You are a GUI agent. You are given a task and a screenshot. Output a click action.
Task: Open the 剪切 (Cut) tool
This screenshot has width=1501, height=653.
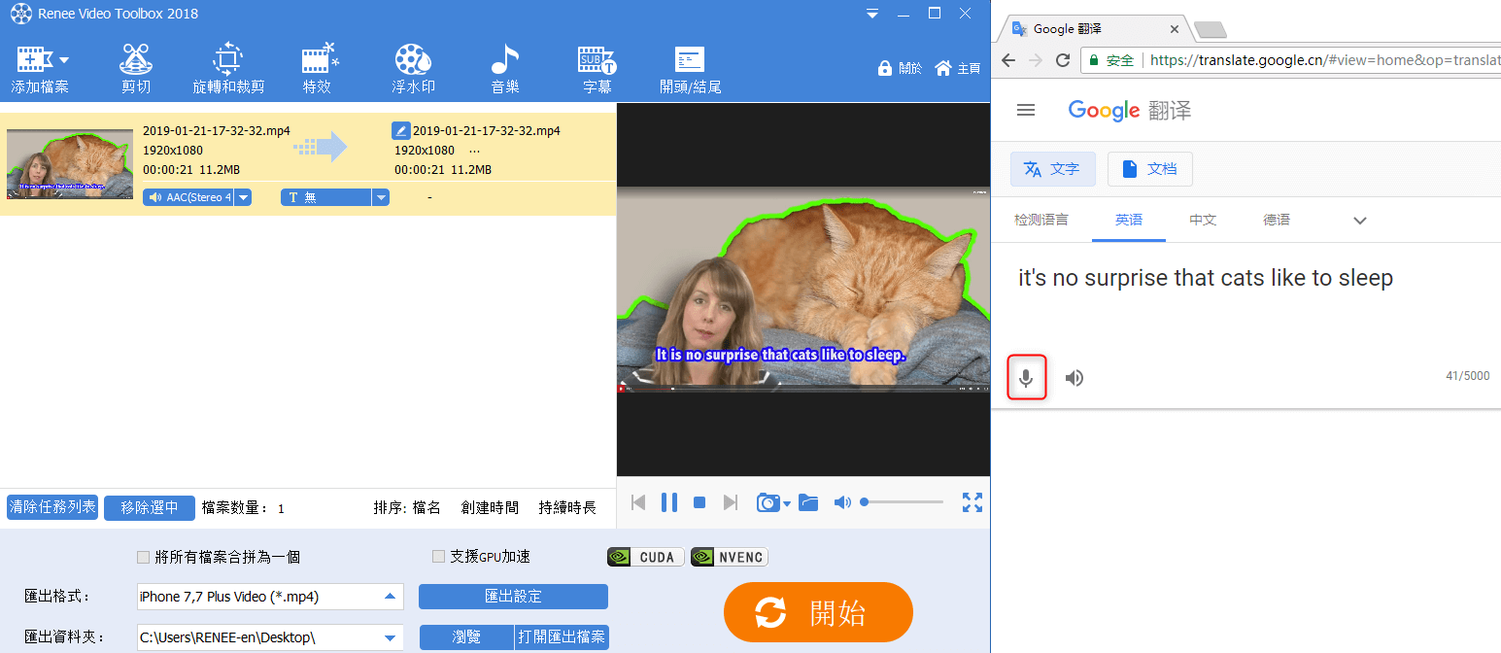[x=136, y=68]
